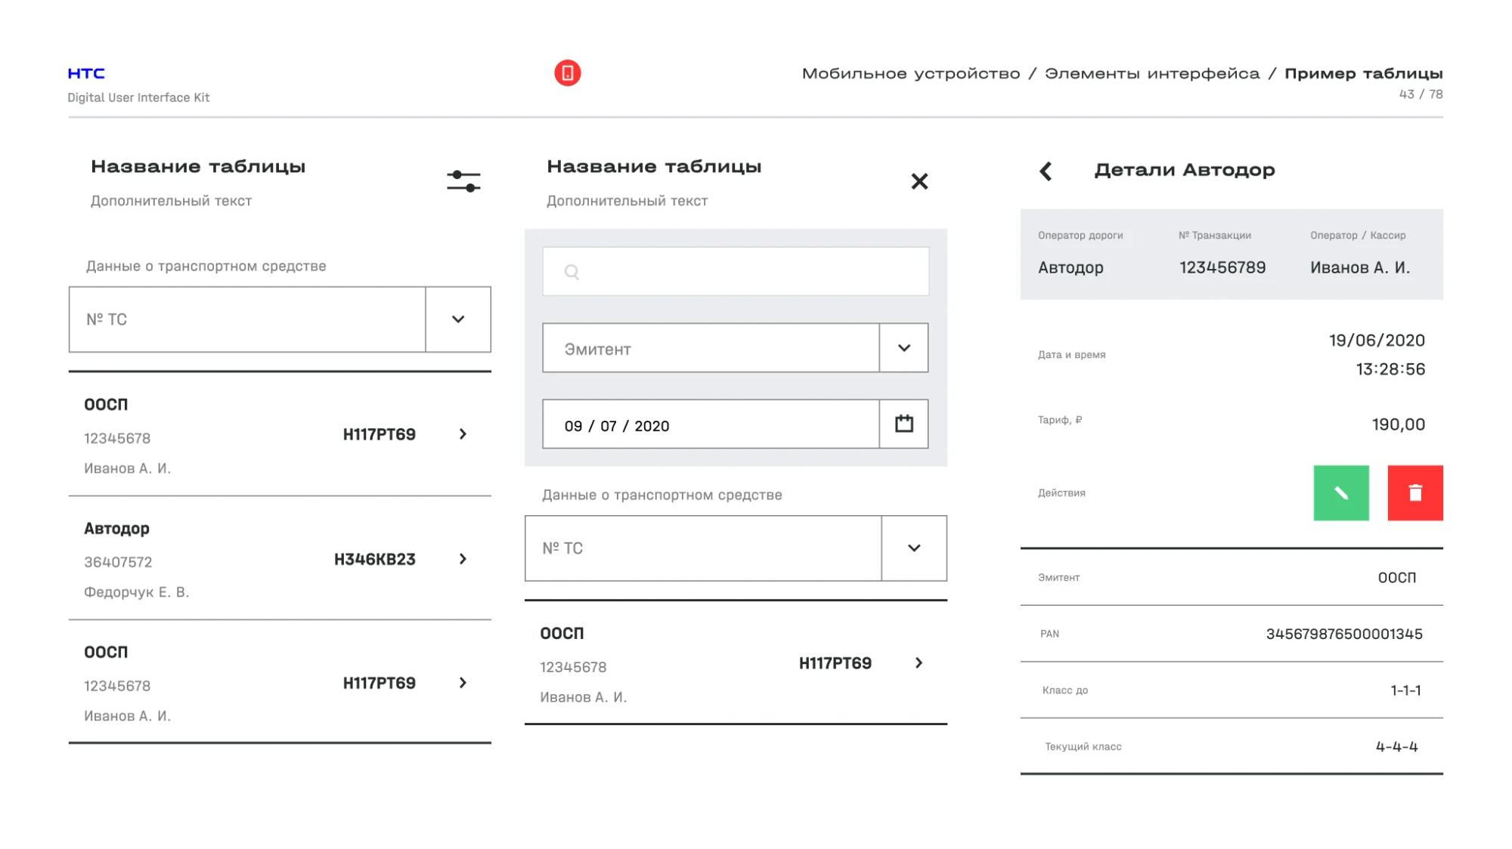Click date value 19/06/2020
The height and width of the screenshot is (849, 1512).
coord(1377,341)
